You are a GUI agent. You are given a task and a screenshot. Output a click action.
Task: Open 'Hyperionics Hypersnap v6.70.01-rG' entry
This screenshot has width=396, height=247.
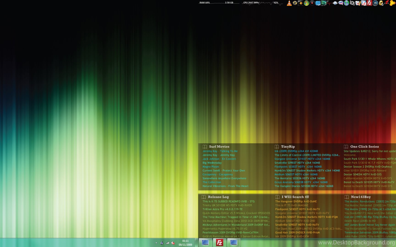click(x=225, y=229)
